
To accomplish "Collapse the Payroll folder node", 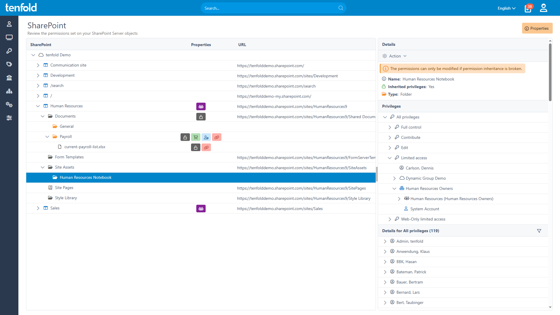I will pos(47,136).
